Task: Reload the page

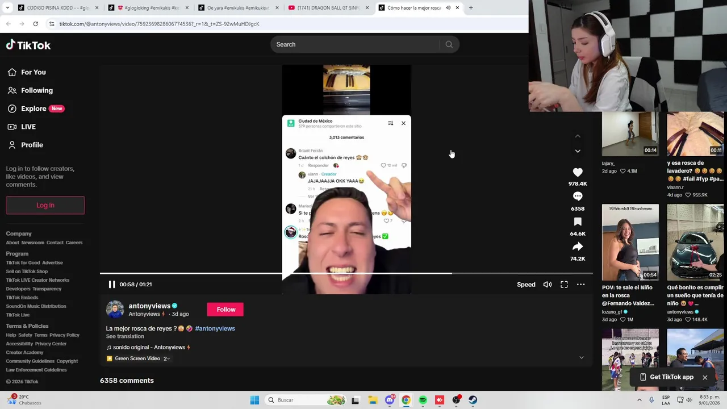Action: coord(35,24)
